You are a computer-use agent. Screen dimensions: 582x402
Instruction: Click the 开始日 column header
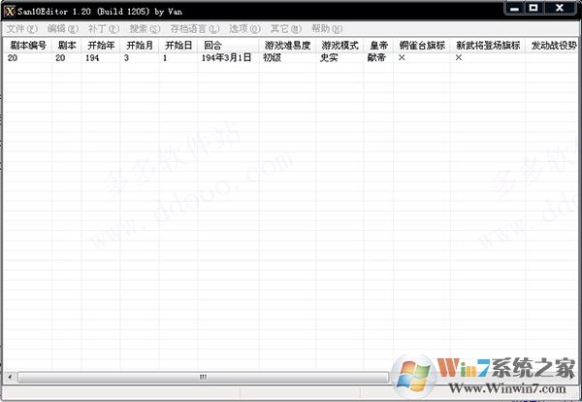click(x=178, y=46)
